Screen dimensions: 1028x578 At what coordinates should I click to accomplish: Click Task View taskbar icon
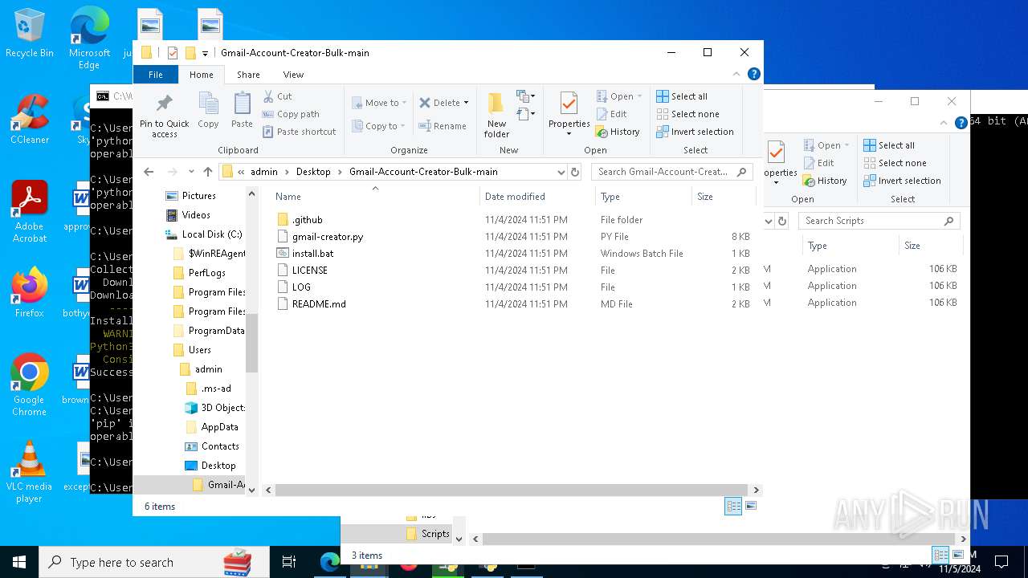[x=289, y=562]
